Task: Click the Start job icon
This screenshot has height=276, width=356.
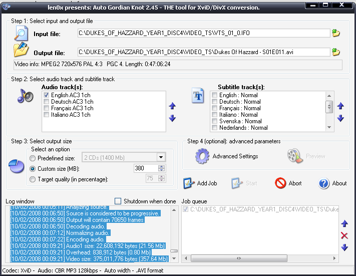Action: (x=237, y=183)
